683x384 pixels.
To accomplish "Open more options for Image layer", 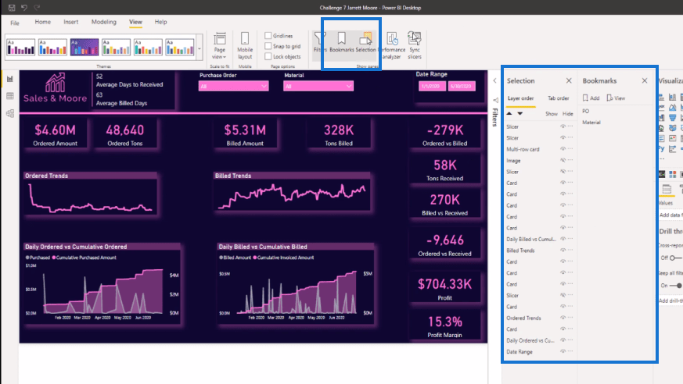I will pos(570,160).
